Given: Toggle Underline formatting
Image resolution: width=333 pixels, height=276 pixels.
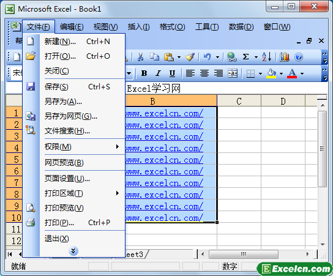Looking at the screenshot, I should 172,73.
